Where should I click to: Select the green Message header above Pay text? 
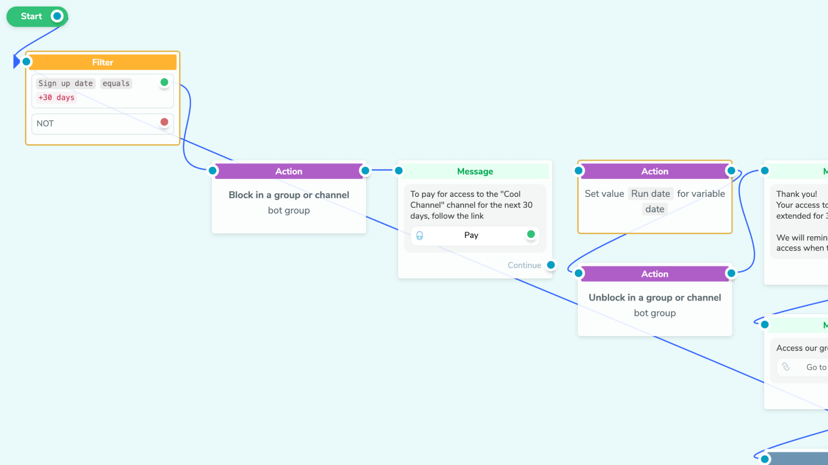(475, 171)
